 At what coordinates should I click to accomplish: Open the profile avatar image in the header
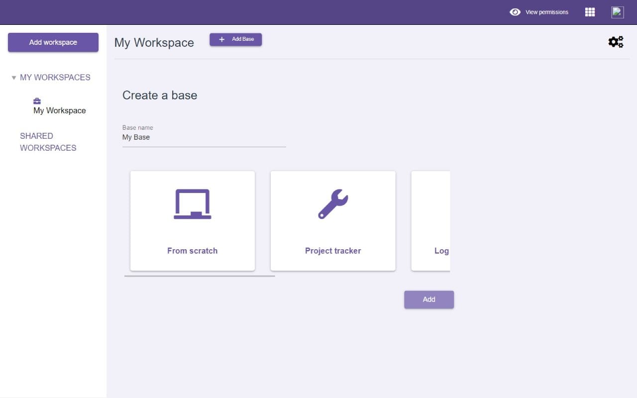point(617,11)
